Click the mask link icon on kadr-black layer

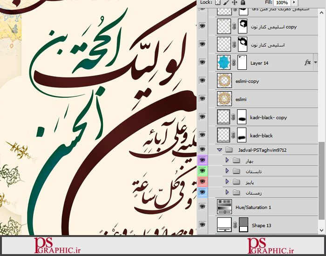click(234, 135)
